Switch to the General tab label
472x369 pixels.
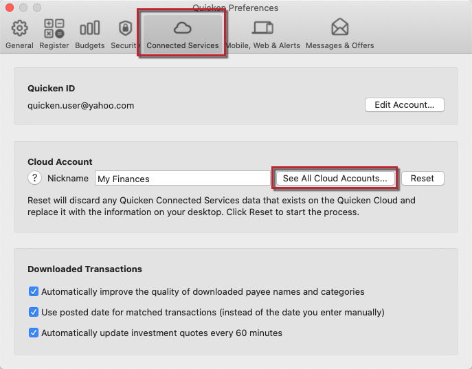(19, 45)
